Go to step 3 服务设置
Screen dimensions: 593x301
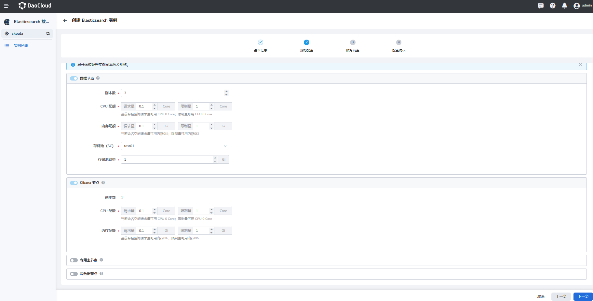353,43
